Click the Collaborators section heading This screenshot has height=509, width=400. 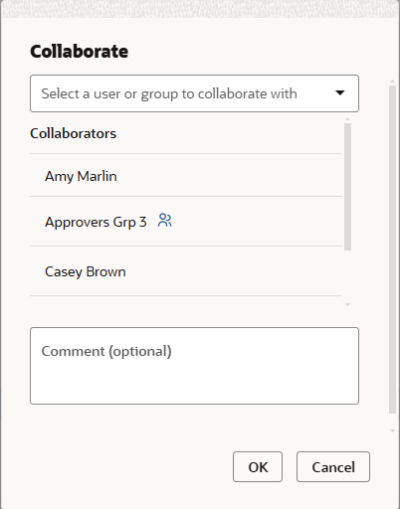pyautogui.click(x=74, y=133)
